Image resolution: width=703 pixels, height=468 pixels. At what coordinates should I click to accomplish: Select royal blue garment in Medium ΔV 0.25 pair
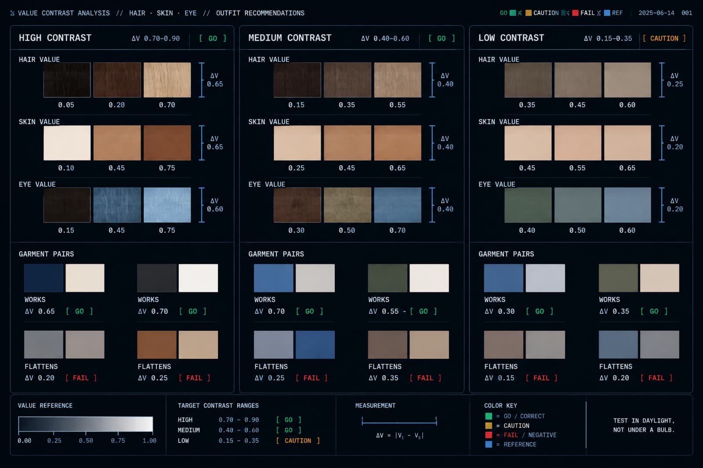point(315,345)
